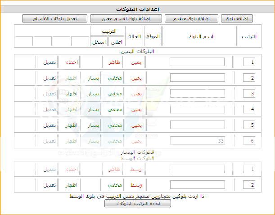Focus order field showing 4

(249, 109)
